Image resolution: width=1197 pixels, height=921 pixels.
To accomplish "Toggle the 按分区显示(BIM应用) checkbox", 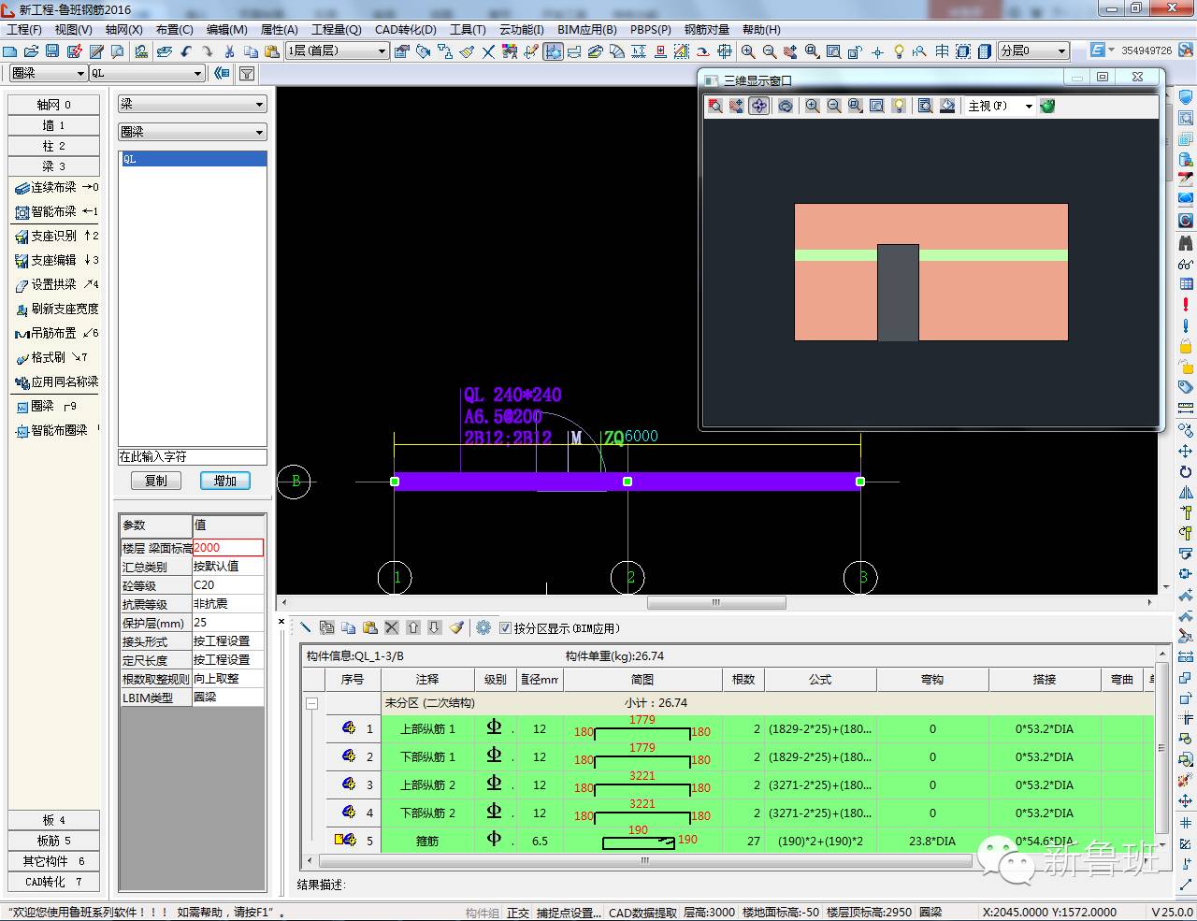I will [x=506, y=628].
